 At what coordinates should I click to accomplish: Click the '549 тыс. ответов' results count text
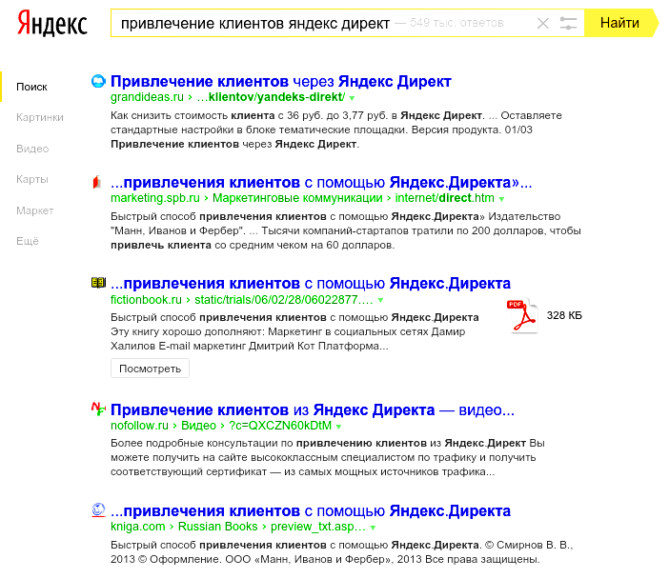[x=456, y=23]
